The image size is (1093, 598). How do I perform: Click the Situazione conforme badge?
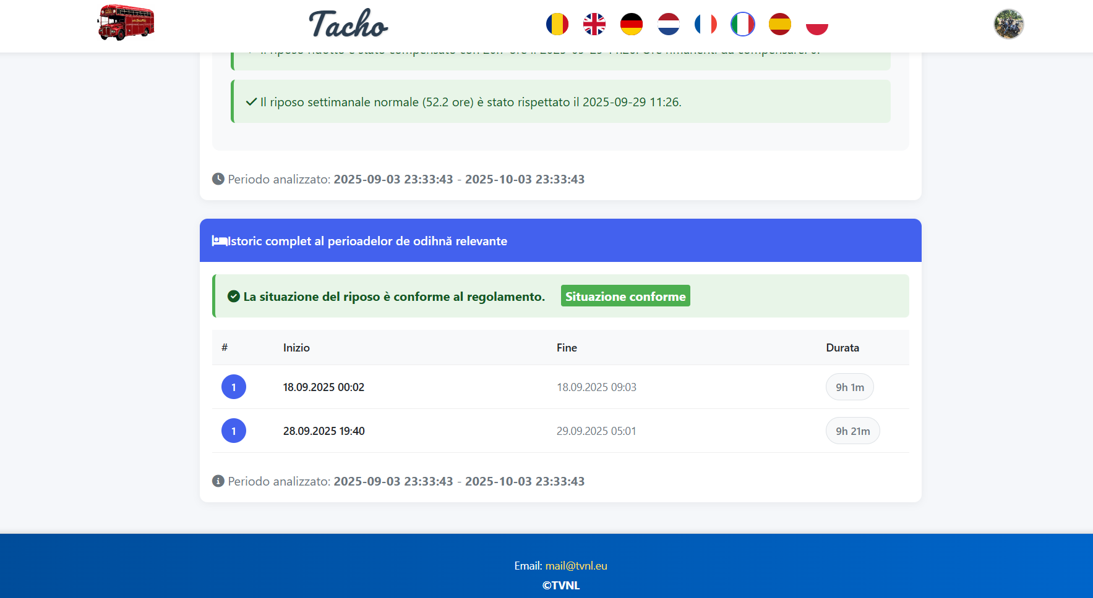625,296
